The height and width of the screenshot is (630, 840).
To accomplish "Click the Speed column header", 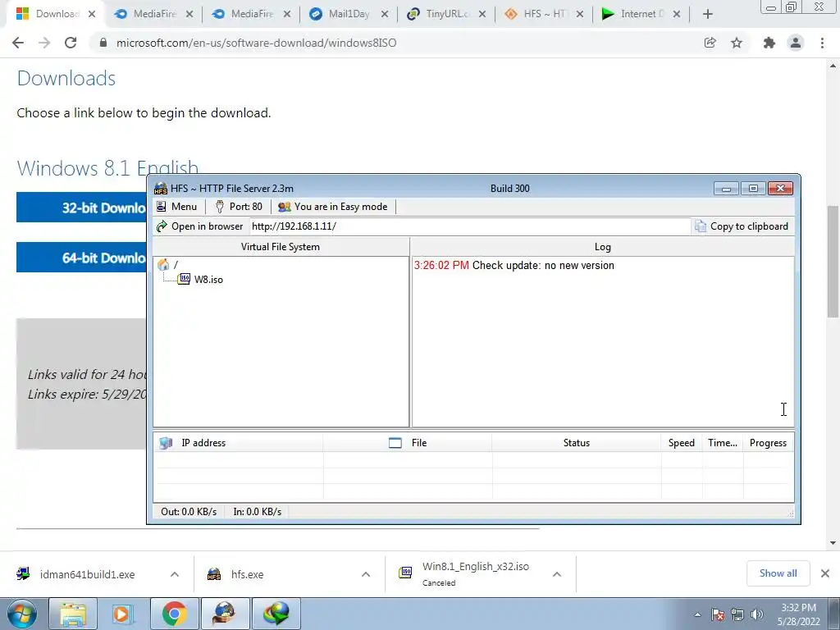I will click(x=682, y=443).
